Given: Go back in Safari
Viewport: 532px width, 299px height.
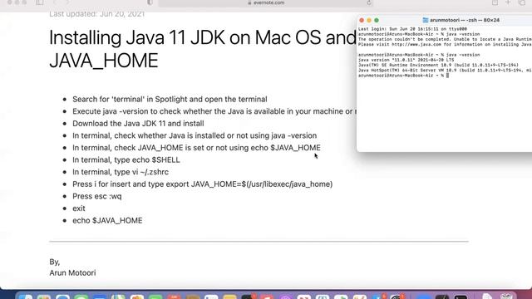Looking at the screenshot, I should point(55,2).
